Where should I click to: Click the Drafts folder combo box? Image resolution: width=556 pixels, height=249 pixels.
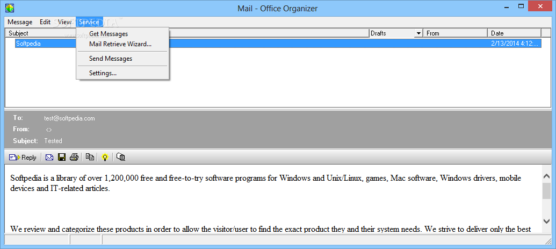click(x=396, y=33)
